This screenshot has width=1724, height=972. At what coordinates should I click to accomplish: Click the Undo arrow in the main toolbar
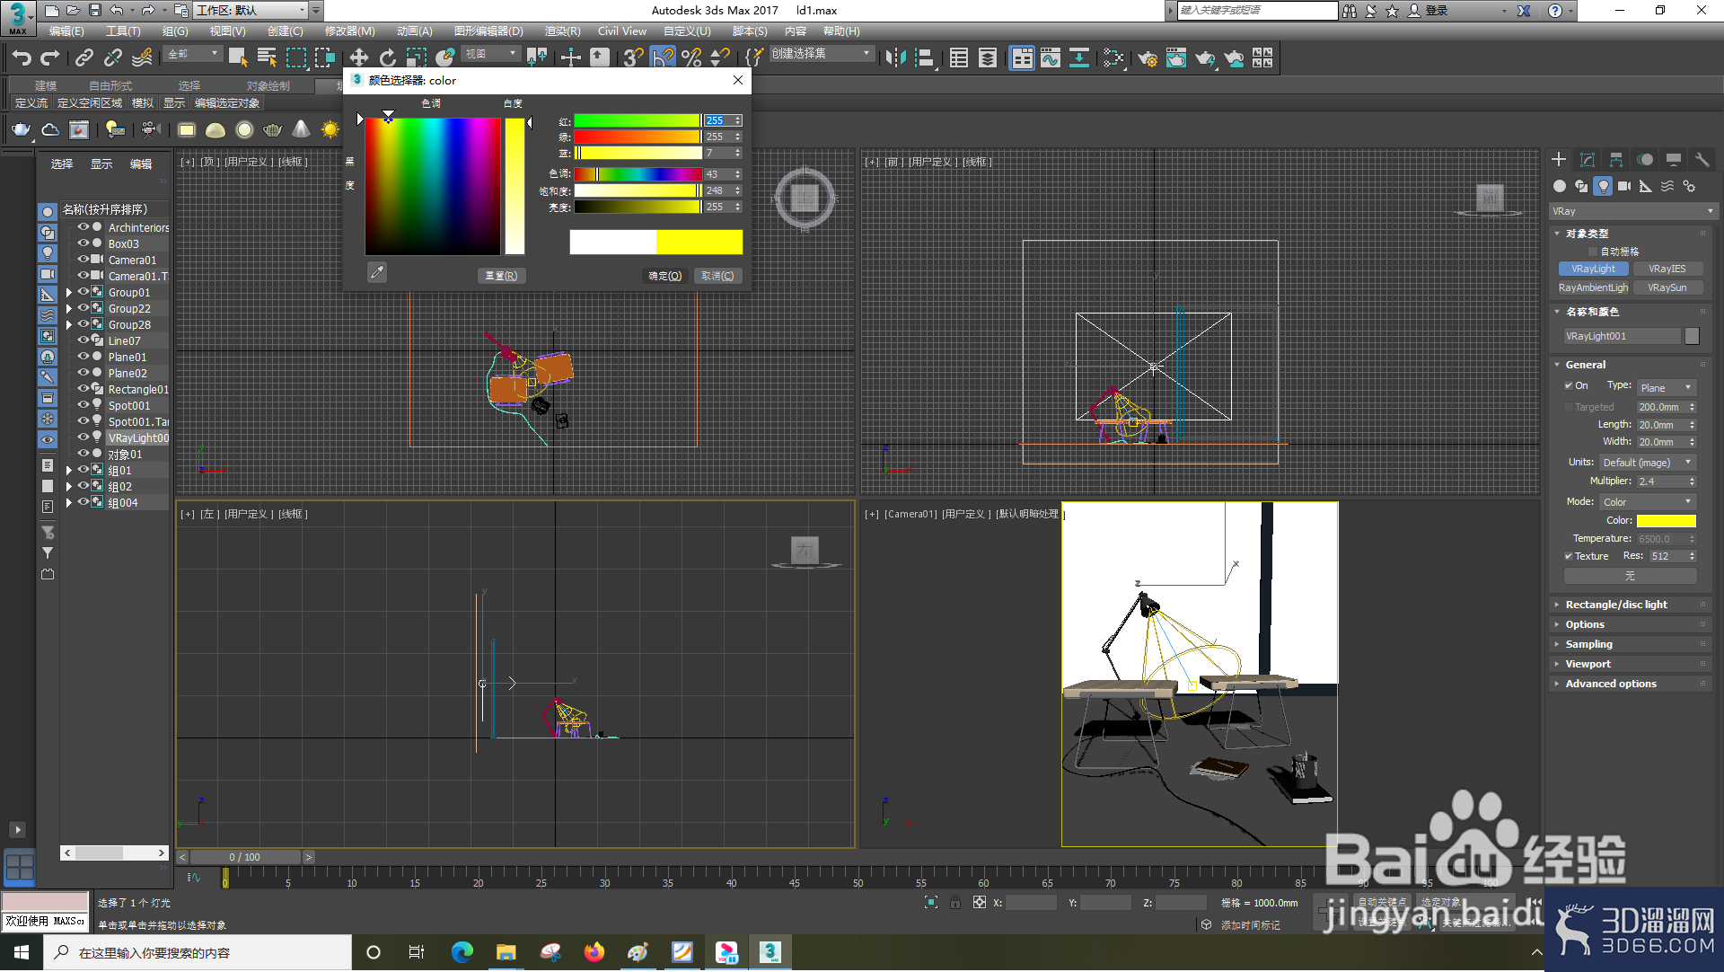(x=22, y=58)
